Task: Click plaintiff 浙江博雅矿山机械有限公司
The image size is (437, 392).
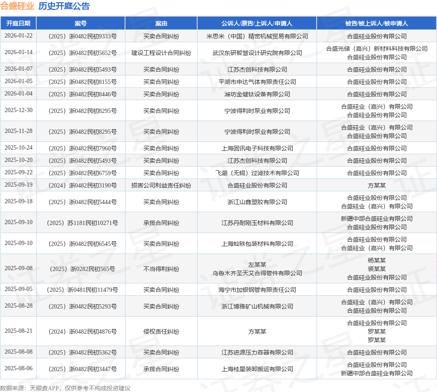Action: pos(257,306)
